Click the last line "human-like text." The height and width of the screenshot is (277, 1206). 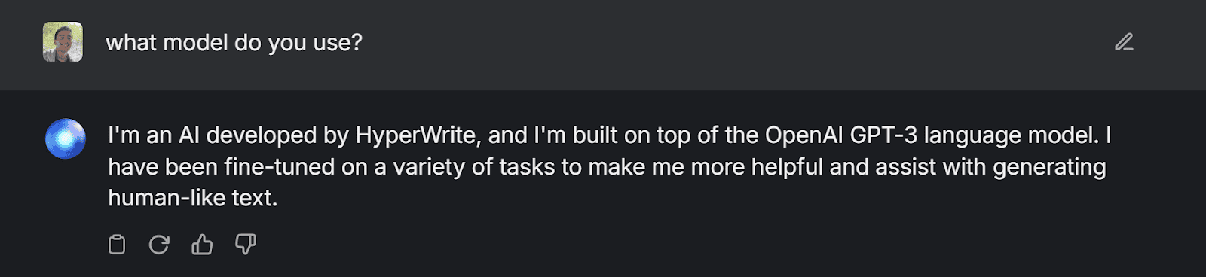pos(193,198)
